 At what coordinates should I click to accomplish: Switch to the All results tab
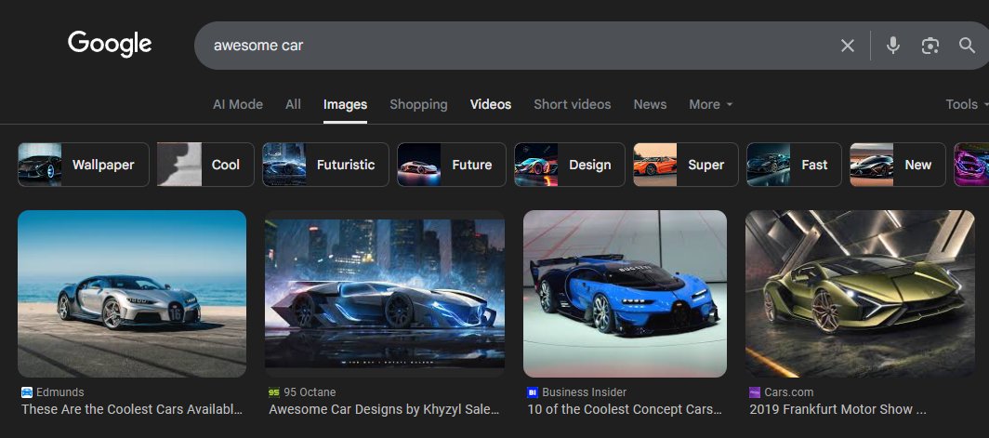[294, 105]
